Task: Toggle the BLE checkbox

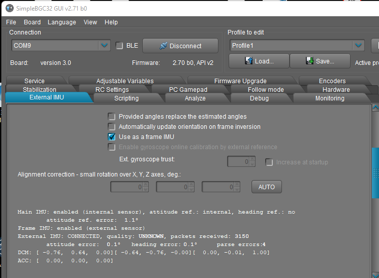Action: 119,46
